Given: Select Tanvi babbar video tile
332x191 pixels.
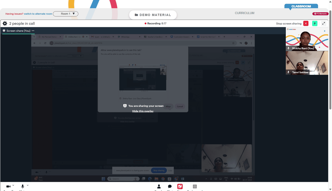Looking at the screenshot, I should coord(307,63).
